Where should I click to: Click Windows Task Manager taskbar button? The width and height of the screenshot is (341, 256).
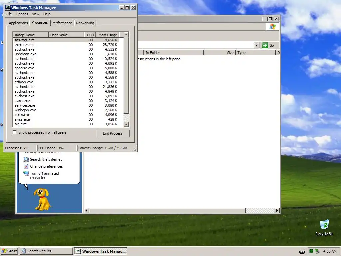tap(101, 251)
